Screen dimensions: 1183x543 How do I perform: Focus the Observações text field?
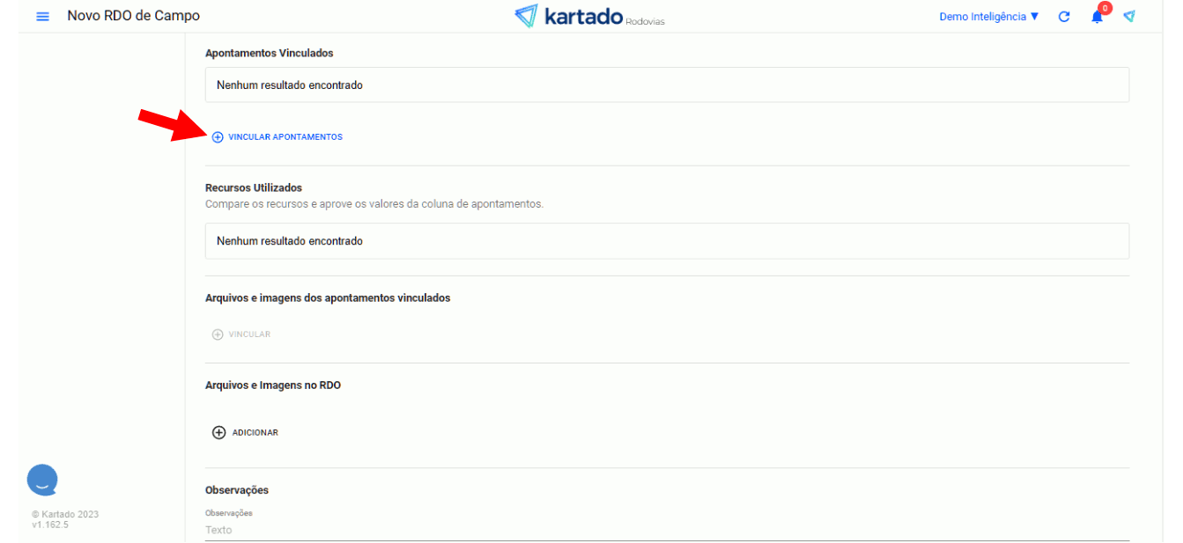[667, 530]
